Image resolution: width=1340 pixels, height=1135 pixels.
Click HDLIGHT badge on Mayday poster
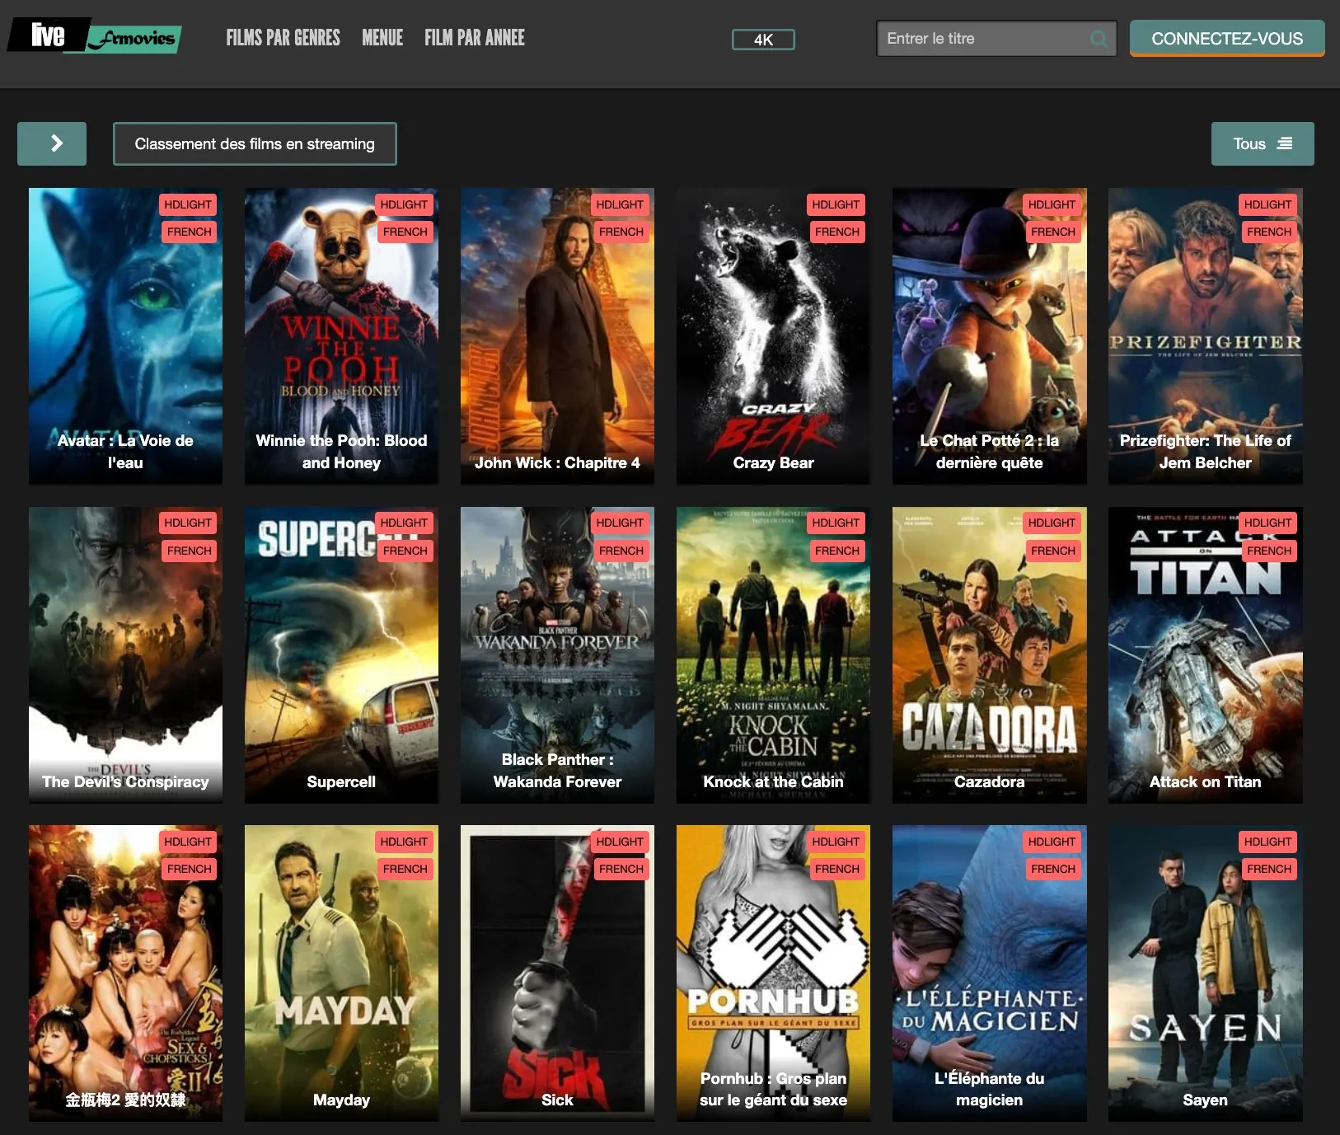tap(404, 842)
